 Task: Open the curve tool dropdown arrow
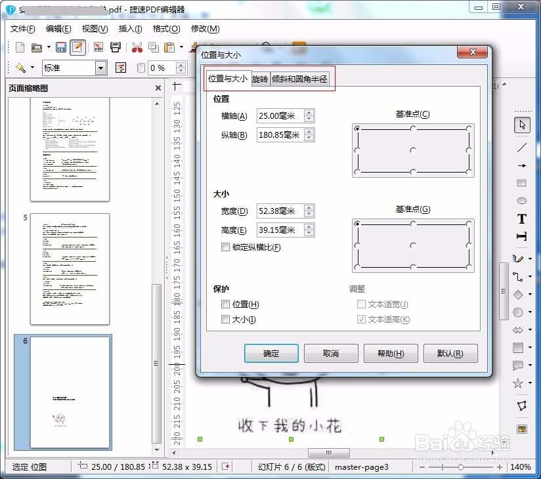[x=529, y=258]
